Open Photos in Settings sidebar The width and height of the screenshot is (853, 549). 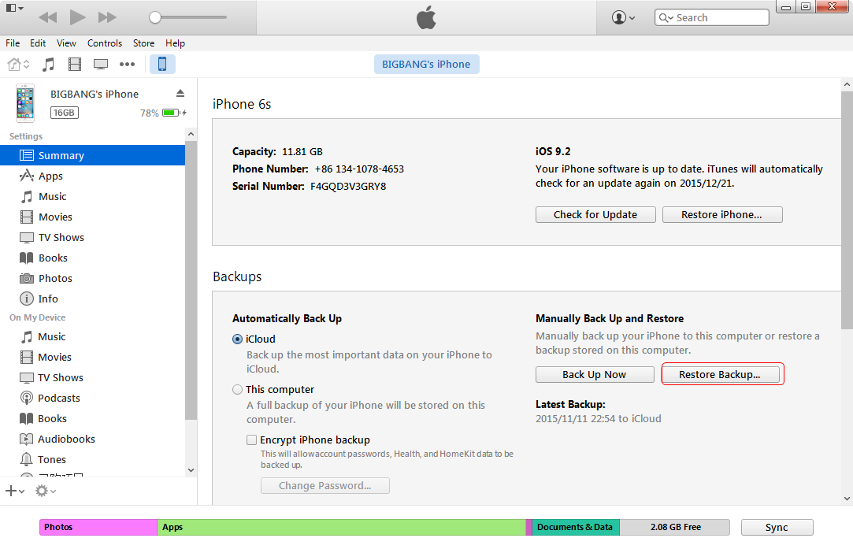coord(92,278)
